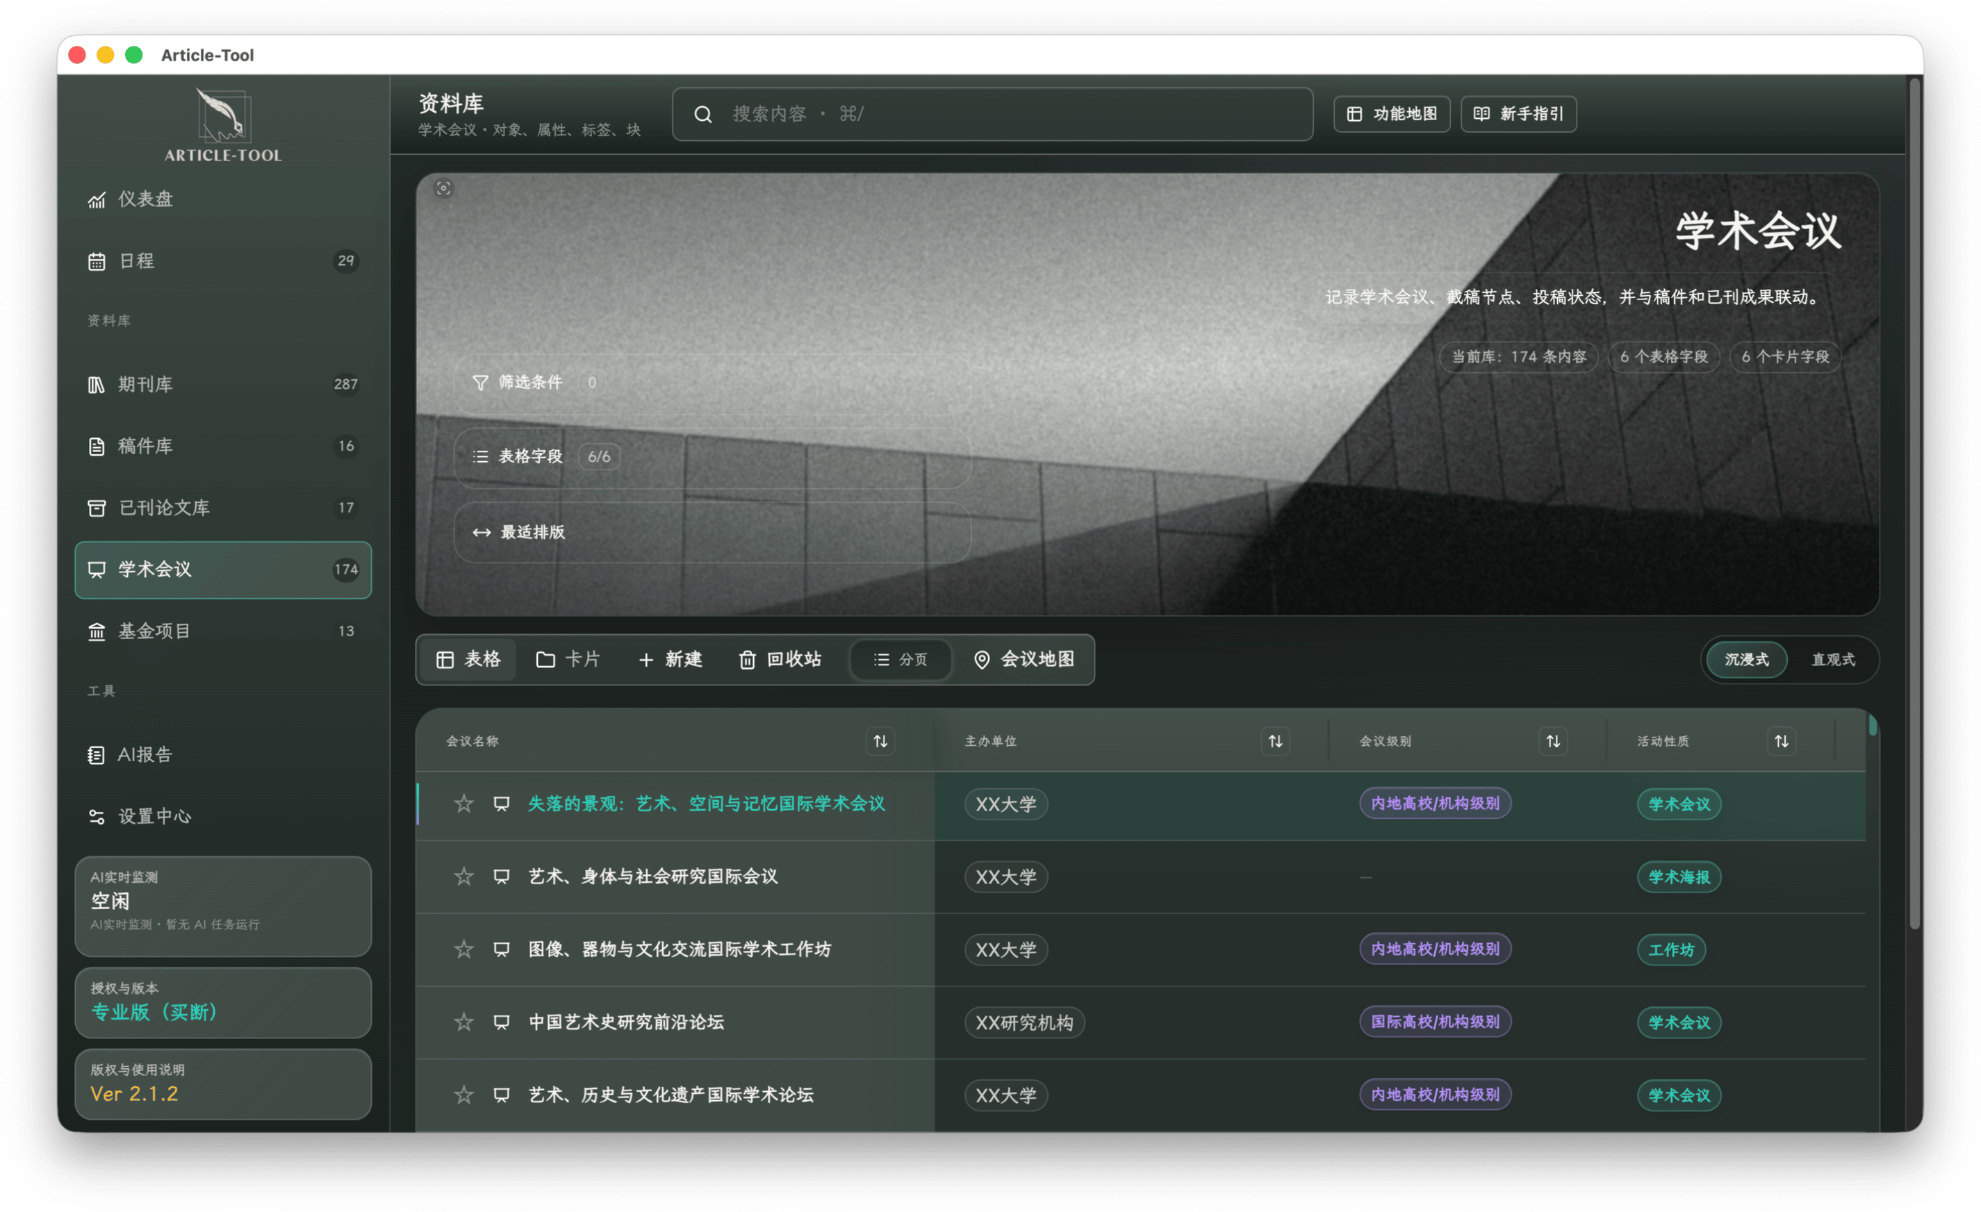Open 艺术、历史与文化遗产国际学术论坛 entry

point(671,1095)
